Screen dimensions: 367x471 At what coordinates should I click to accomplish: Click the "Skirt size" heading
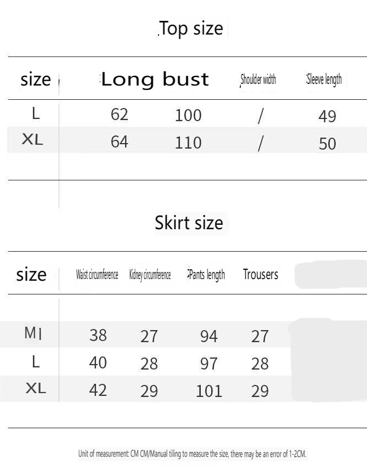pos(189,223)
